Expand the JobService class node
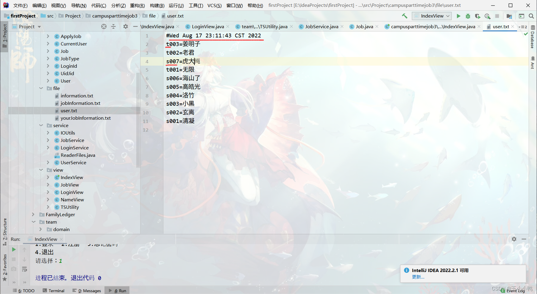537x294 pixels. pos(48,140)
